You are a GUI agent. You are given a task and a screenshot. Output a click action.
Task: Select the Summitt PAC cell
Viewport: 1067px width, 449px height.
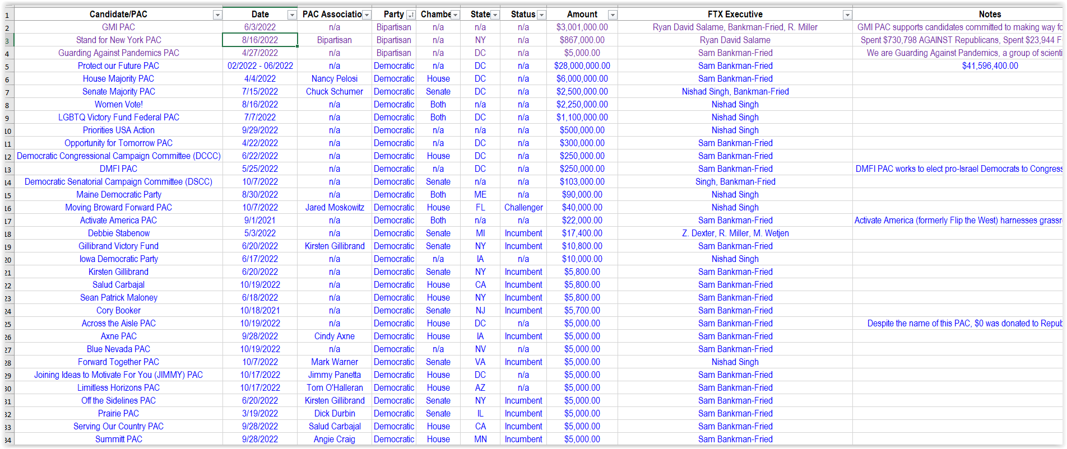pos(118,439)
